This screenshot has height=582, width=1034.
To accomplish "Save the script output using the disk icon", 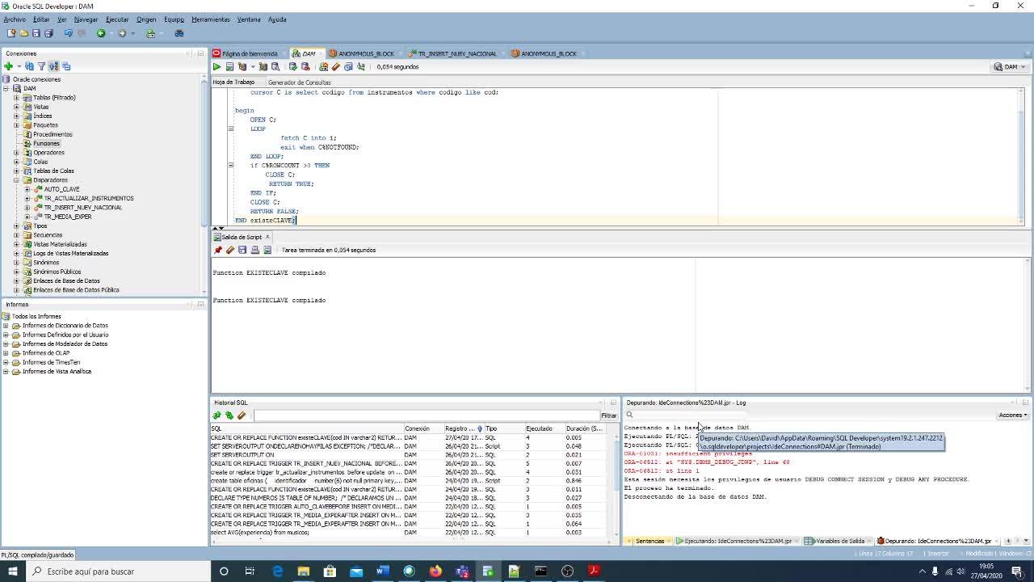I will click(x=242, y=251).
